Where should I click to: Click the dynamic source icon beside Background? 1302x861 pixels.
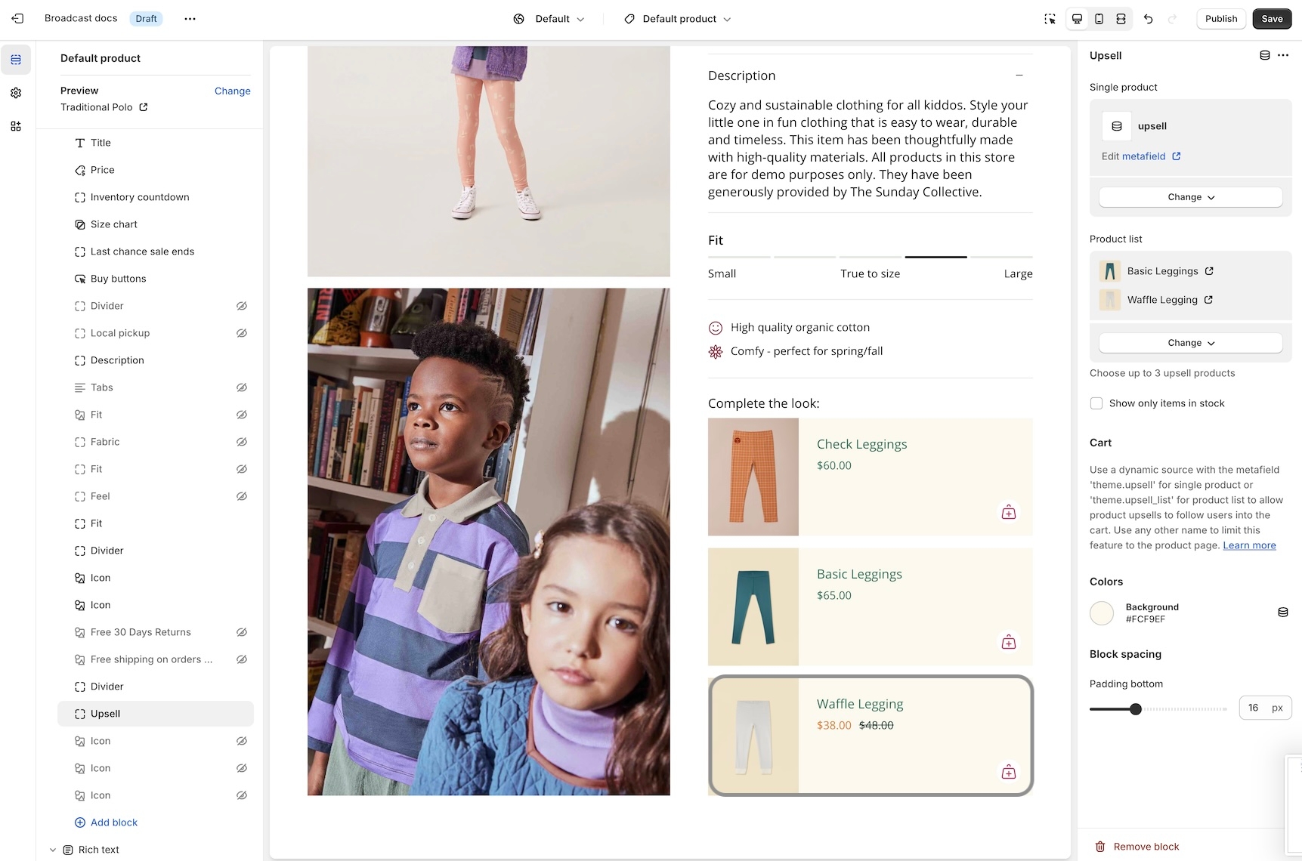click(1282, 613)
